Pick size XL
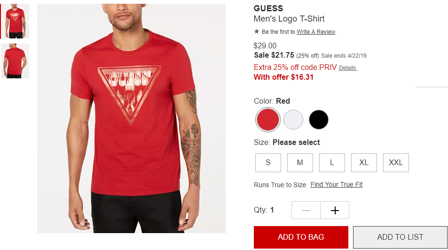 (364, 163)
